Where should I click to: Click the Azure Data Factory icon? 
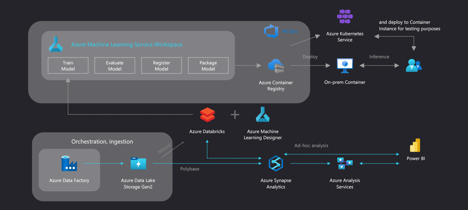pyautogui.click(x=69, y=164)
